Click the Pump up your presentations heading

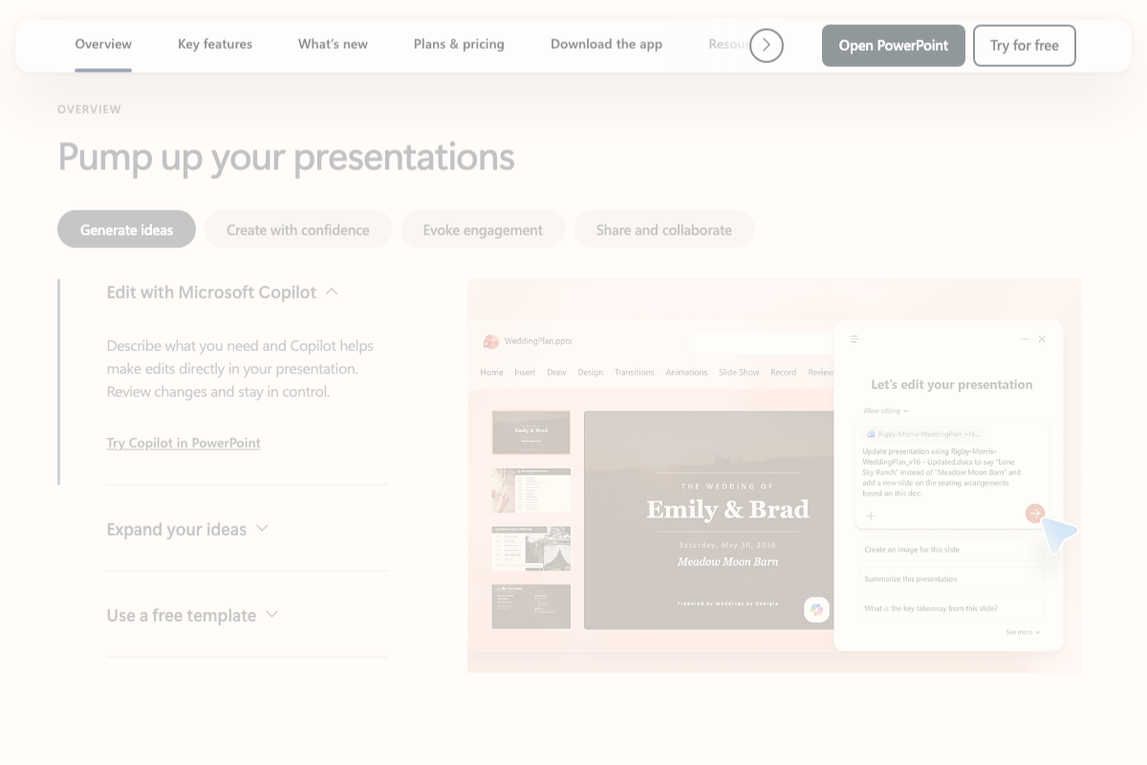point(287,157)
